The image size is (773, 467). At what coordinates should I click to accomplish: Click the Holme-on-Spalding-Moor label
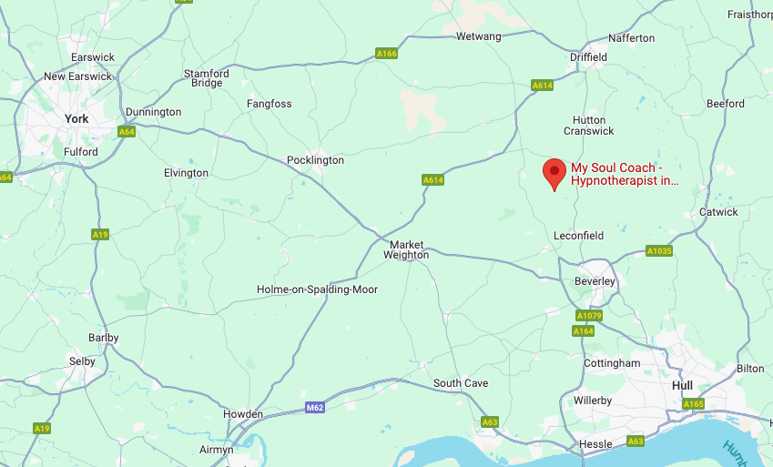coord(317,289)
